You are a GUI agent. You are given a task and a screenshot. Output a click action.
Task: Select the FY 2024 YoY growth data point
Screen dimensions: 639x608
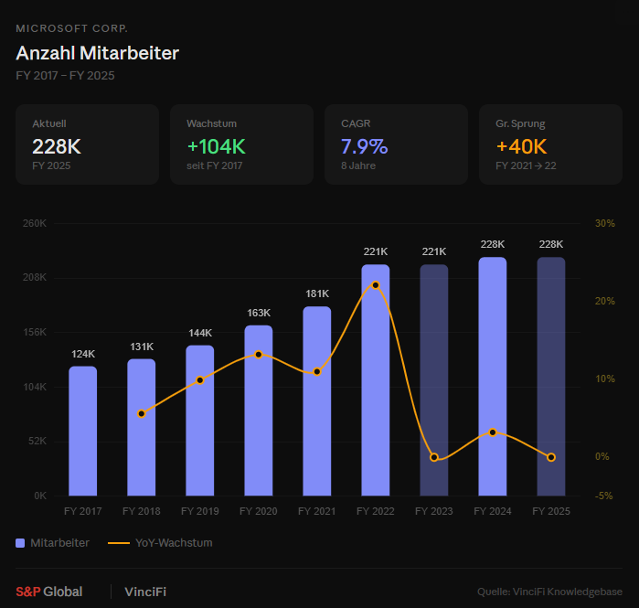(493, 432)
